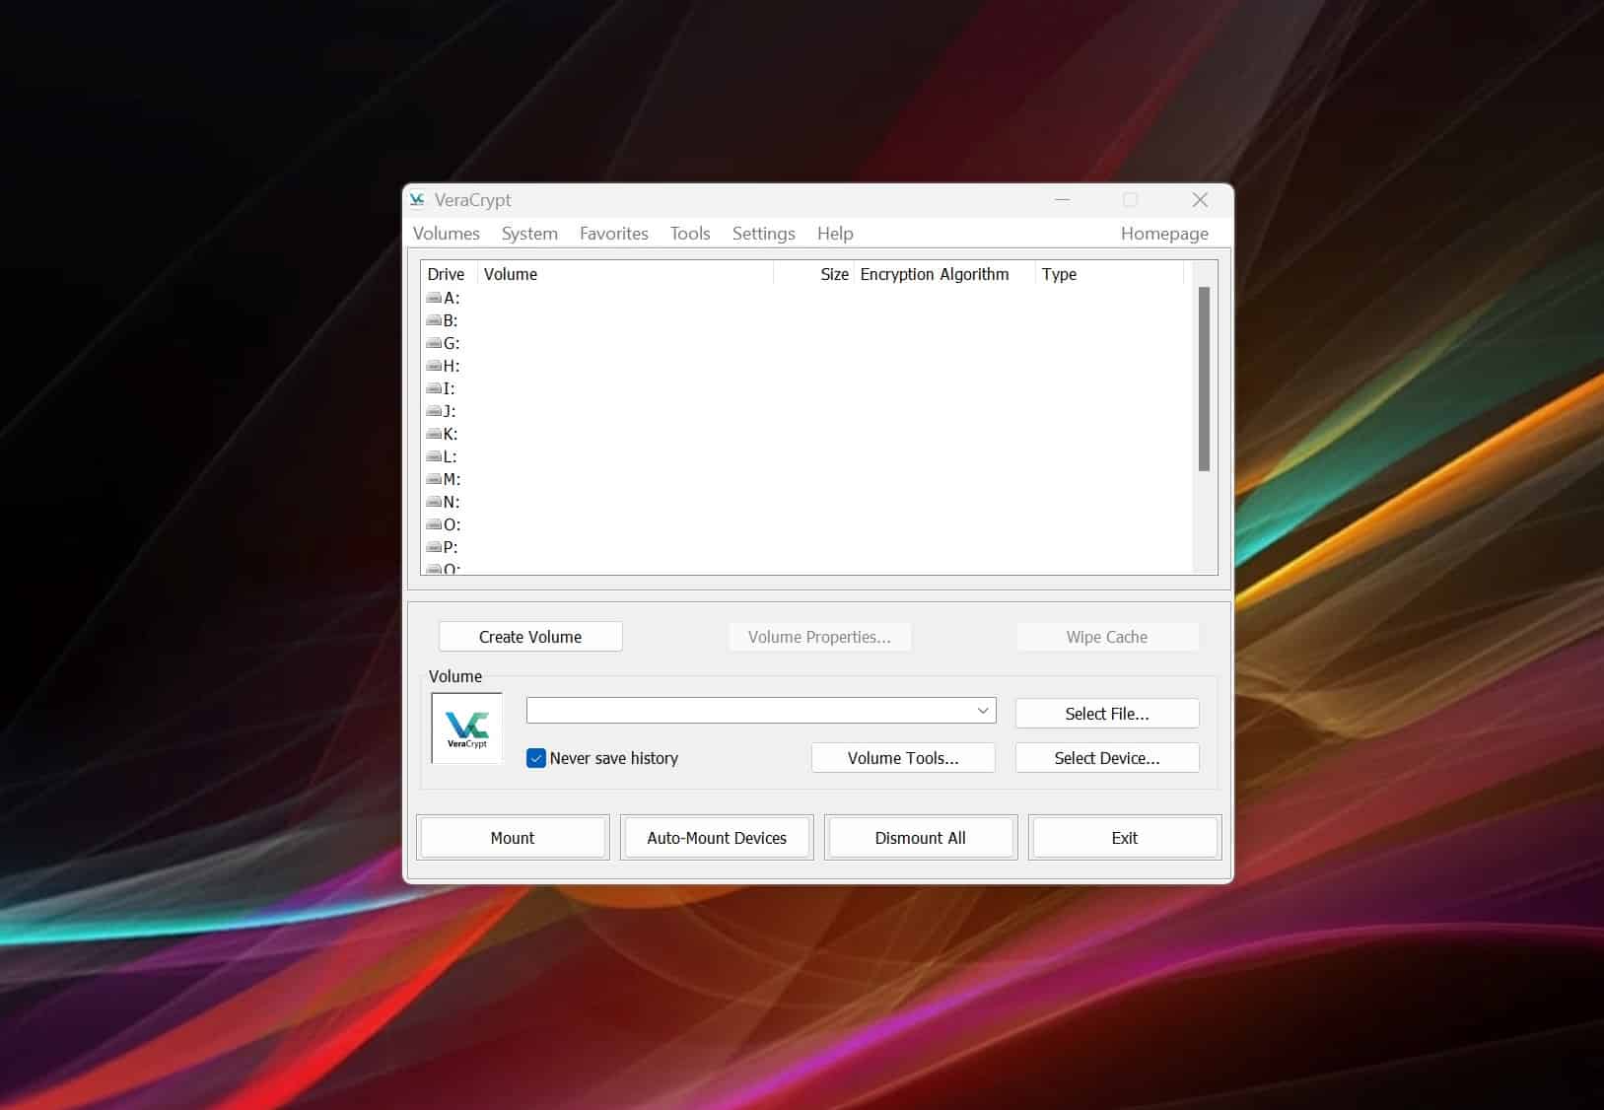Close the VeraCrypt window
1604x1110 pixels.
(1200, 200)
